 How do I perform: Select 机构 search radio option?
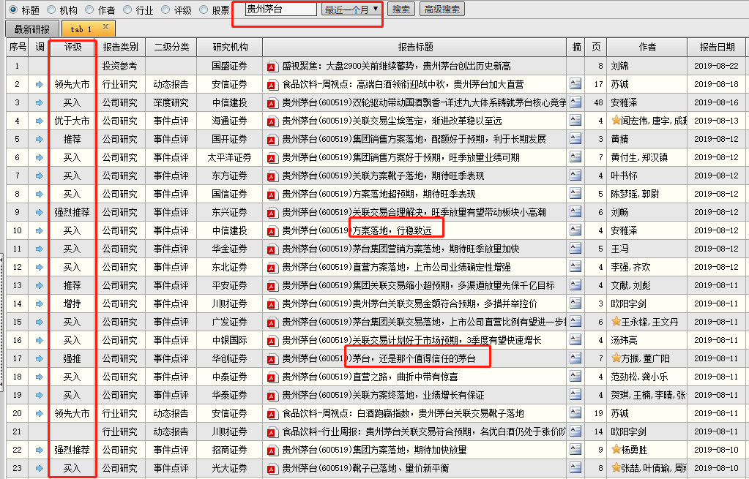point(51,10)
